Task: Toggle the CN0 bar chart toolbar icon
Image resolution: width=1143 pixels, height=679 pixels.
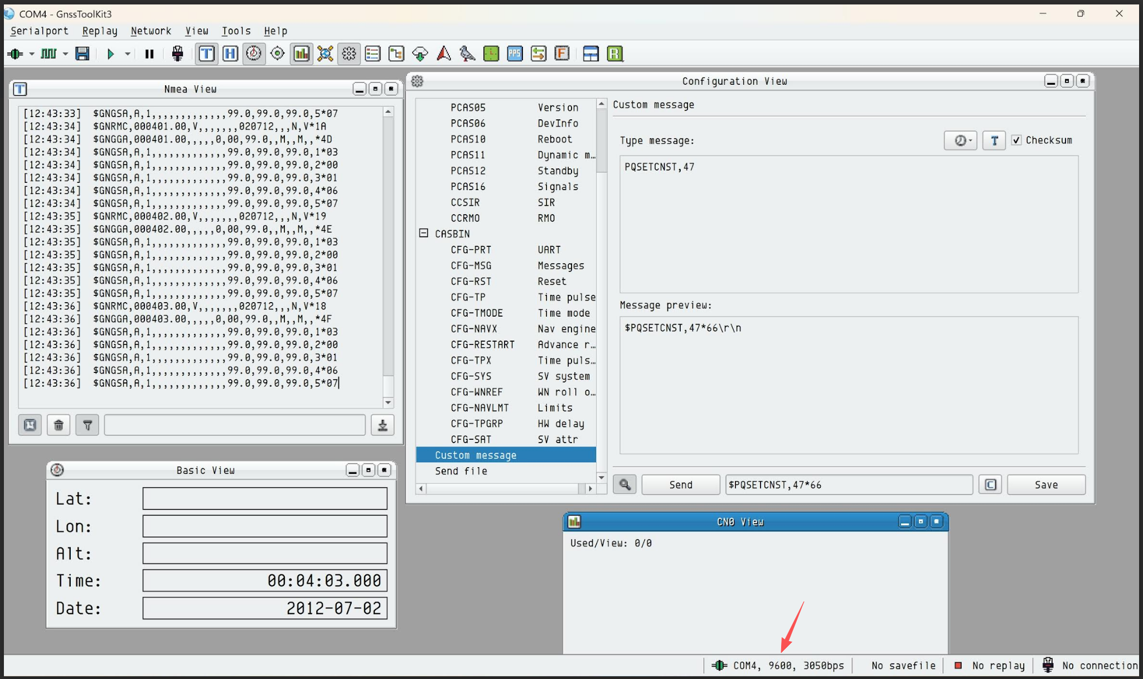Action: pyautogui.click(x=301, y=54)
